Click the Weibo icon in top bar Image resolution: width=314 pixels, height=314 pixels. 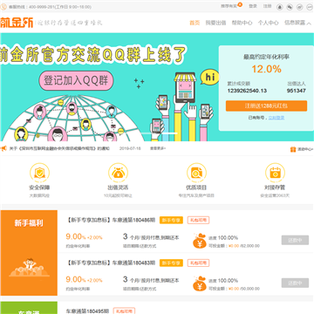point(299,7)
